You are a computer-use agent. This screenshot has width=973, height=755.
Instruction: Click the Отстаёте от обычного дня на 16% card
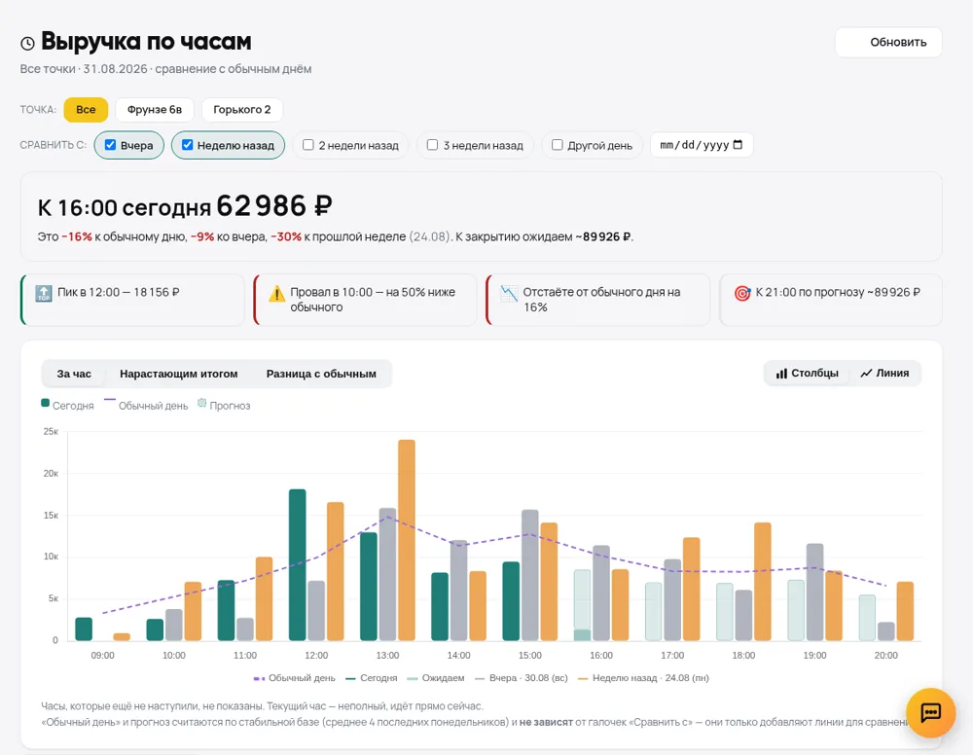pos(598,300)
